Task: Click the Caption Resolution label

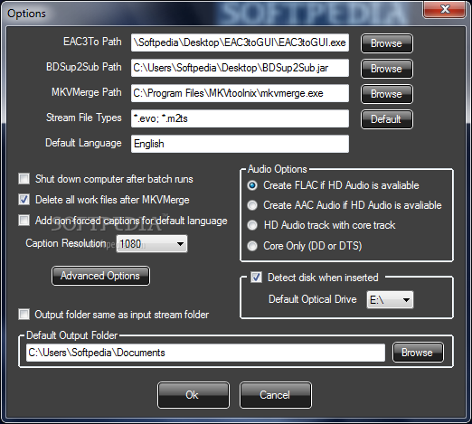Action: pyautogui.click(x=66, y=243)
